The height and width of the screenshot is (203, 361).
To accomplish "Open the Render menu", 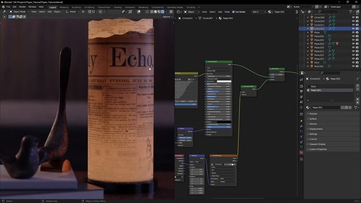I will [x=23, y=7].
